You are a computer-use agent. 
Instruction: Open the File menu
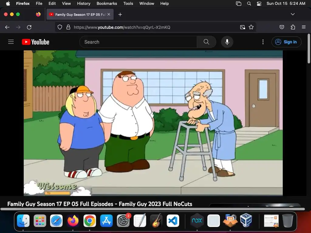(39, 3)
